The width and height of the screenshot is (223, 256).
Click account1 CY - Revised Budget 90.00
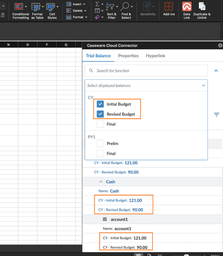[125, 247]
